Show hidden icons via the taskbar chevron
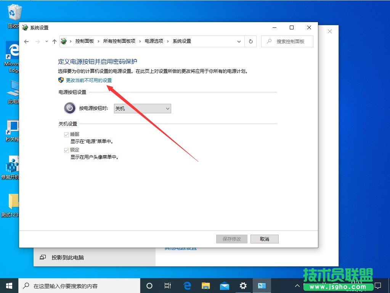Screen dimensions: 390x293 coord(297,285)
